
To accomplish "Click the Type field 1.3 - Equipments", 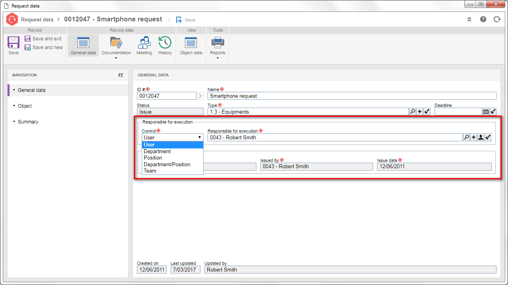I will coord(308,112).
